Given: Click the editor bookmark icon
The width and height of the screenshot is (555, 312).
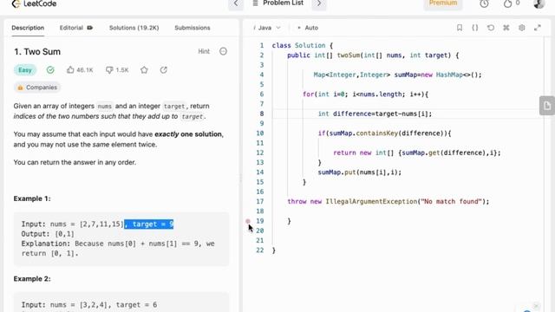Looking at the screenshot, I should point(460,28).
